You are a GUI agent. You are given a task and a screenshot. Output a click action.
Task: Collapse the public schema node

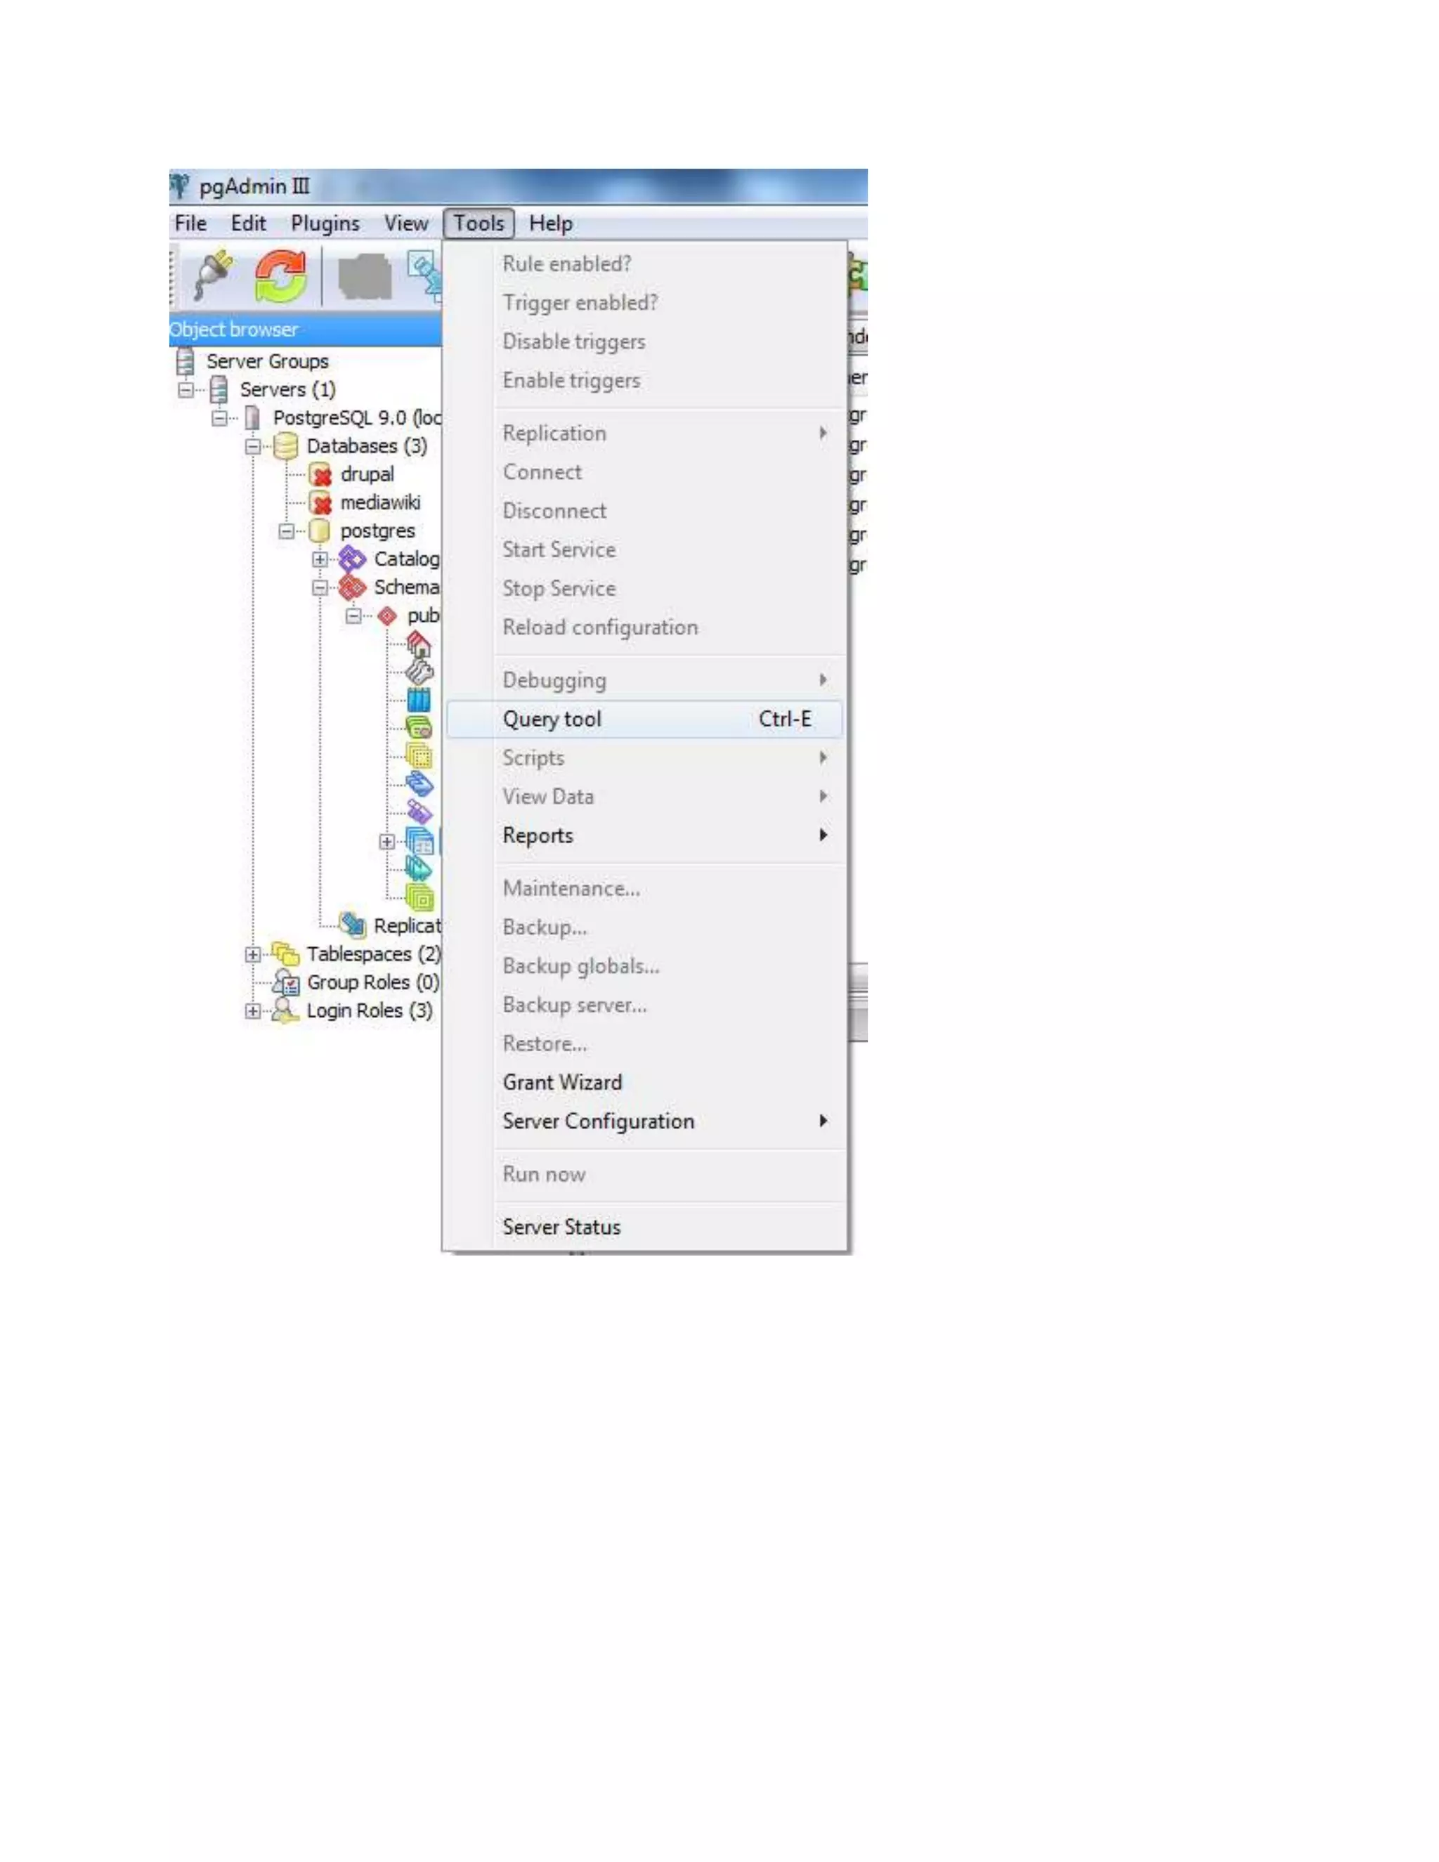tap(353, 616)
